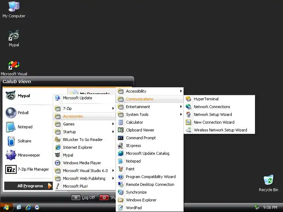Expand Microsoft Web Publishing submenu
The height and width of the screenshot is (212, 283).
pyautogui.click(x=84, y=178)
